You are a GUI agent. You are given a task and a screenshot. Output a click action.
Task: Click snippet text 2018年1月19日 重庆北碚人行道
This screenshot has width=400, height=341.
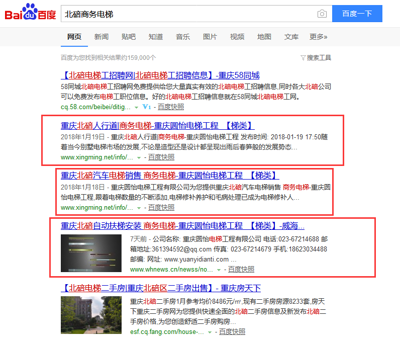click(194, 142)
